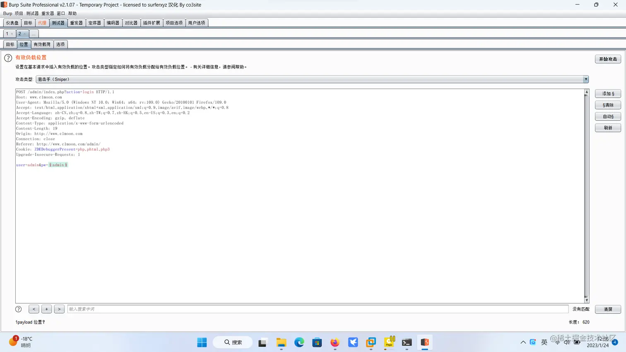626x352 pixels.
Task: Switch to the 对比器 tab
Action: 131,23
